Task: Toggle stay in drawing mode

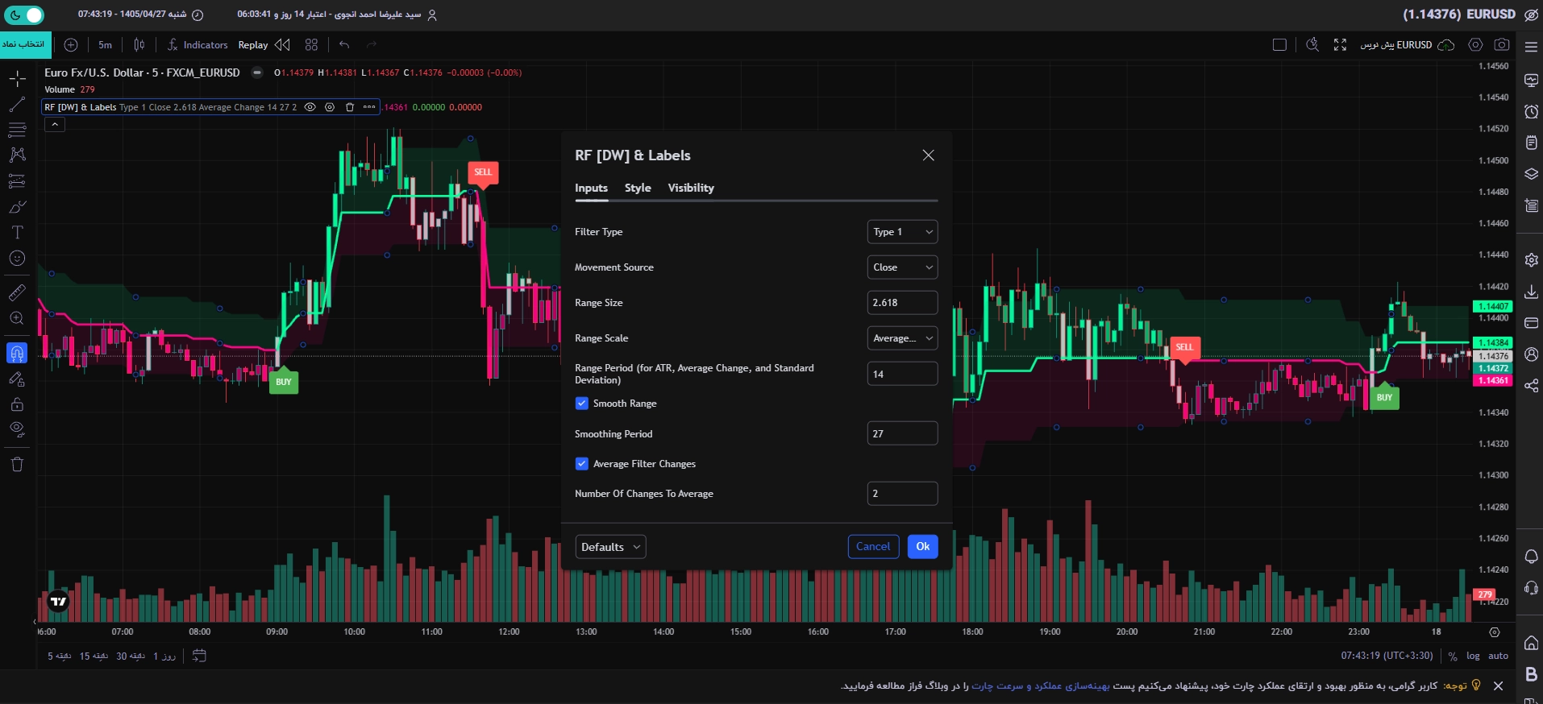Action: (17, 379)
